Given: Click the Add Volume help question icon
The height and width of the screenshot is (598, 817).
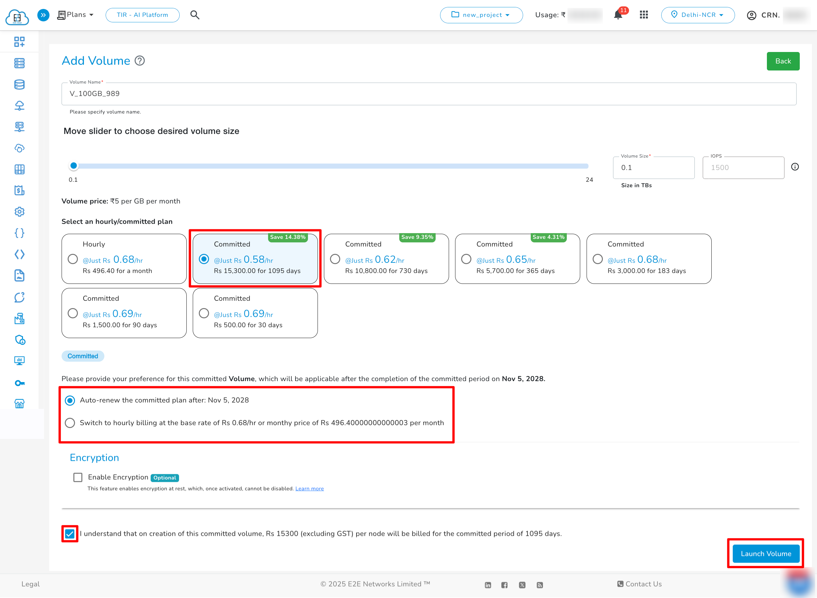Looking at the screenshot, I should (140, 61).
